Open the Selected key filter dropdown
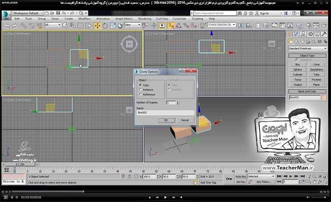 coord(261,176)
